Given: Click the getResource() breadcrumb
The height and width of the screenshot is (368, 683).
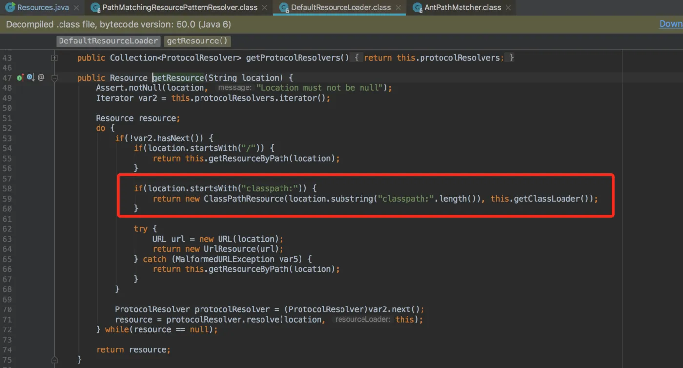Looking at the screenshot, I should click(x=198, y=41).
